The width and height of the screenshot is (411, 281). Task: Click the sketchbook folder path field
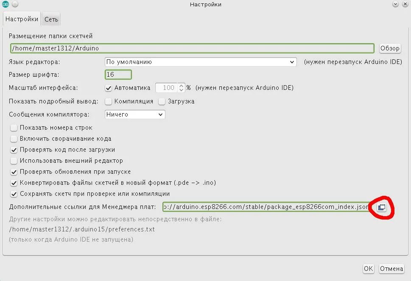[192, 48]
